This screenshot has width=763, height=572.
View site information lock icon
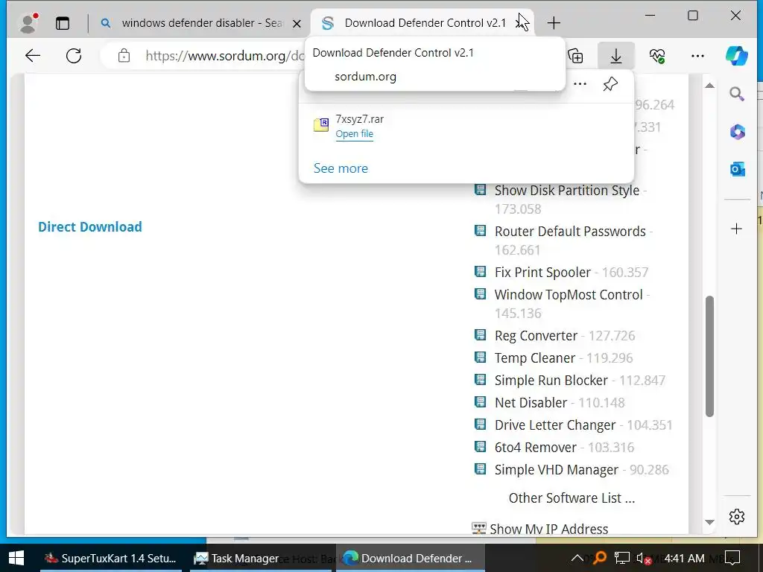click(124, 55)
